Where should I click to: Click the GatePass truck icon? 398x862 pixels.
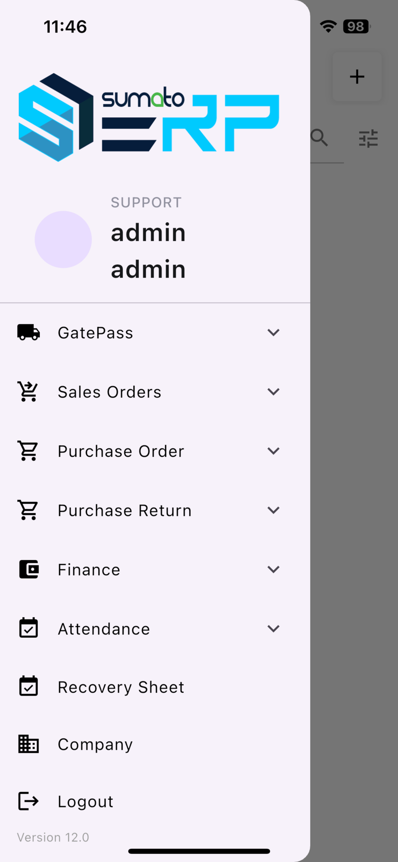pos(29,332)
